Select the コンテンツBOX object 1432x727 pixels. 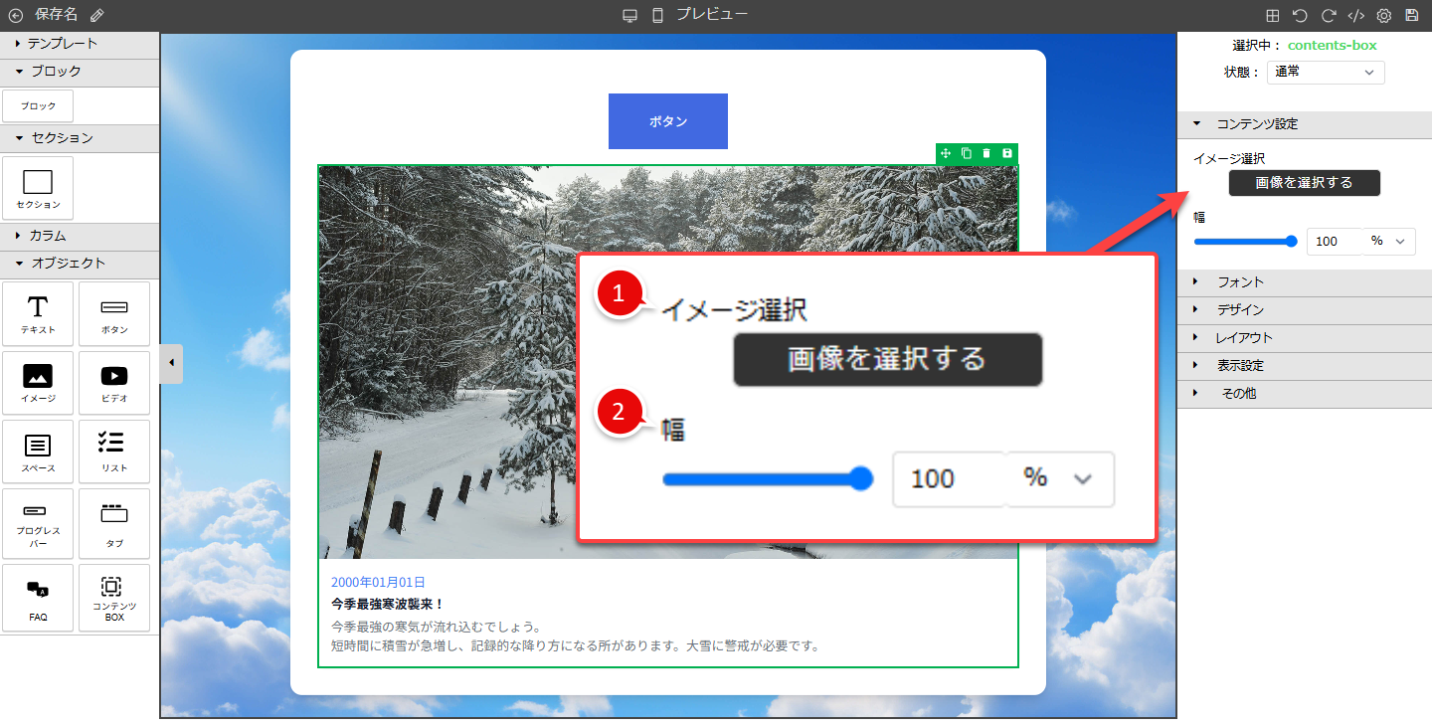(113, 597)
